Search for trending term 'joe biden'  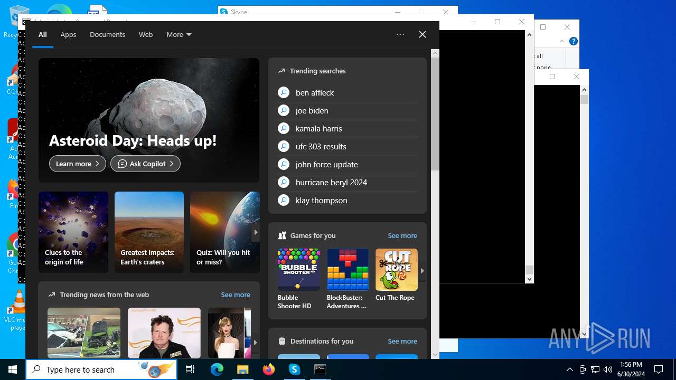click(312, 110)
